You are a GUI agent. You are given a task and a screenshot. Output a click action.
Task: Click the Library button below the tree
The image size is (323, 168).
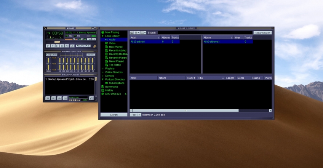[114, 115]
